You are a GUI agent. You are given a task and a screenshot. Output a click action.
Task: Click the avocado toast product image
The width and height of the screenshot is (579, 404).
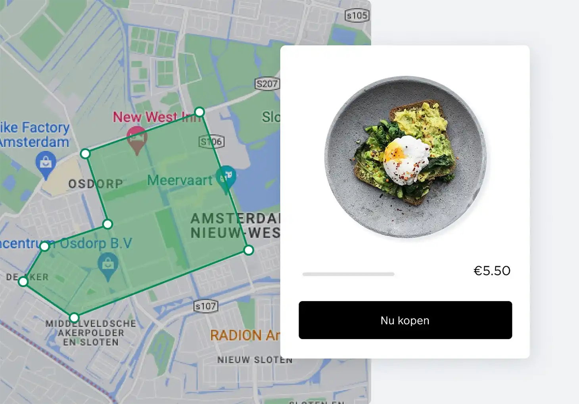coord(405,157)
